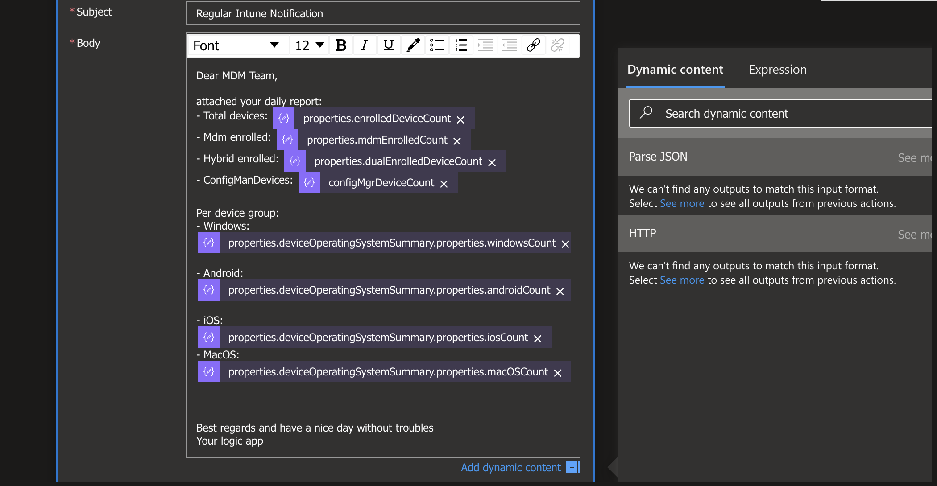The image size is (937, 486).
Task: Select the Dynamic content tab
Action: point(675,70)
